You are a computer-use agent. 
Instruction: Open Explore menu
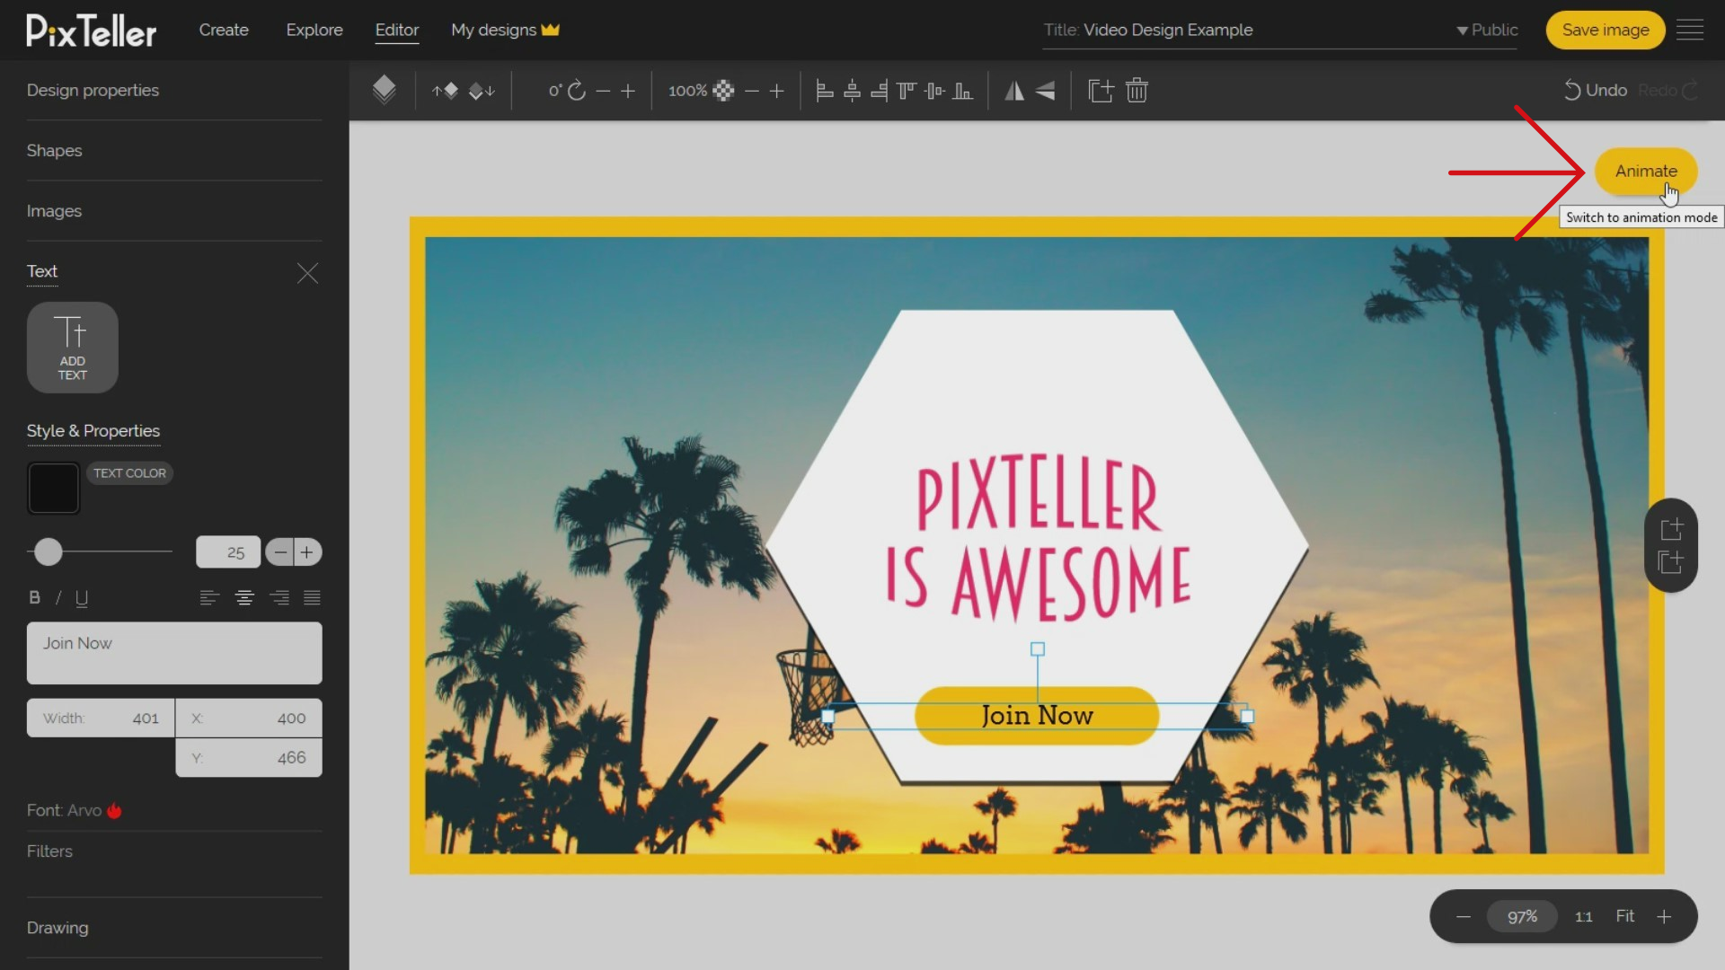[x=314, y=30]
